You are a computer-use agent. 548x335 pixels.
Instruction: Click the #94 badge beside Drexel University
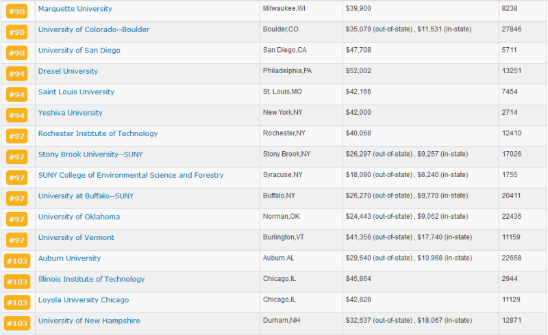tap(16, 74)
